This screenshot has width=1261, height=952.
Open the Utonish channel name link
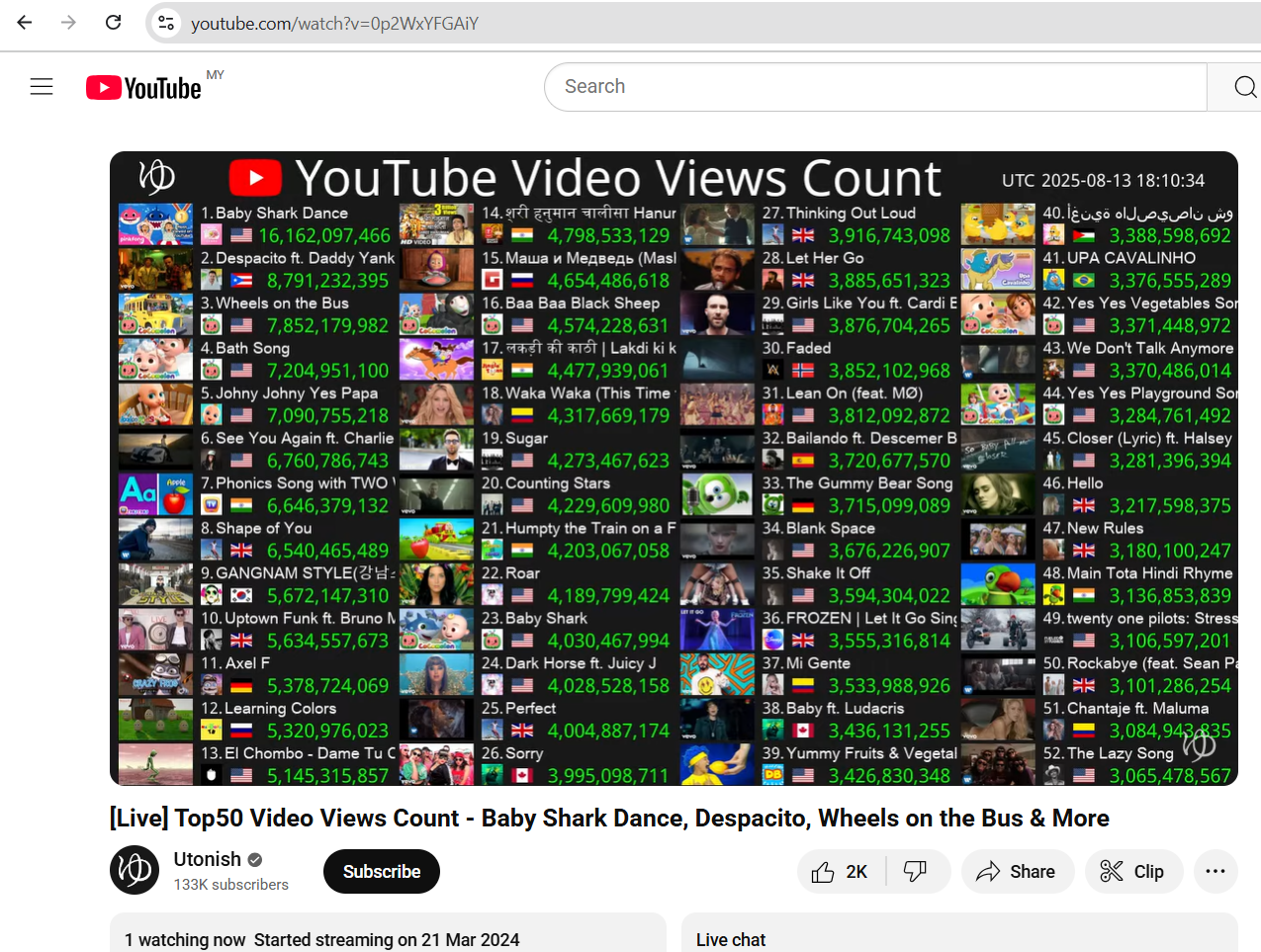[x=207, y=859]
